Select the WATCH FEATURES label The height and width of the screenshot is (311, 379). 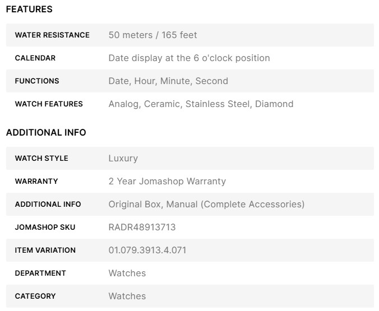49,104
